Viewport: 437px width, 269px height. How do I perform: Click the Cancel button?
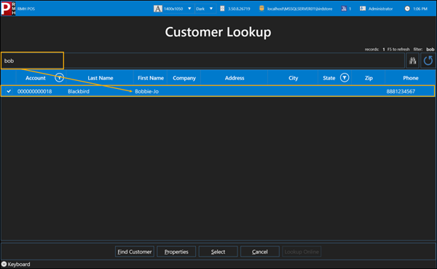click(260, 252)
